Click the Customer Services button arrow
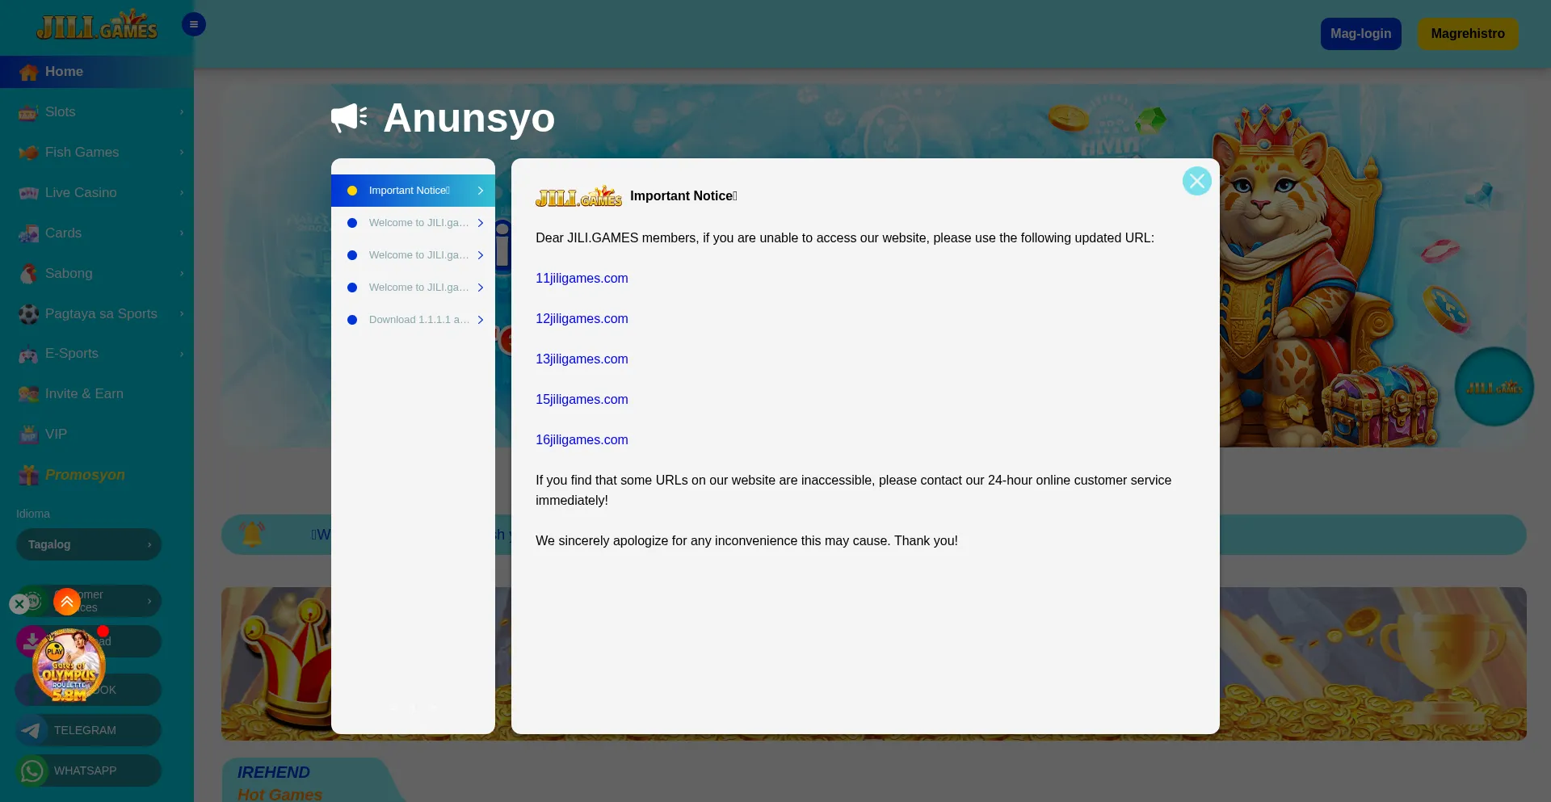 149,601
